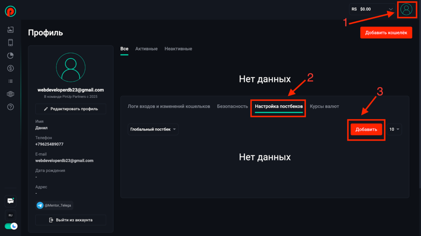421x236 pixels.
Task: Open the help question mark icon
Action: tap(10, 107)
